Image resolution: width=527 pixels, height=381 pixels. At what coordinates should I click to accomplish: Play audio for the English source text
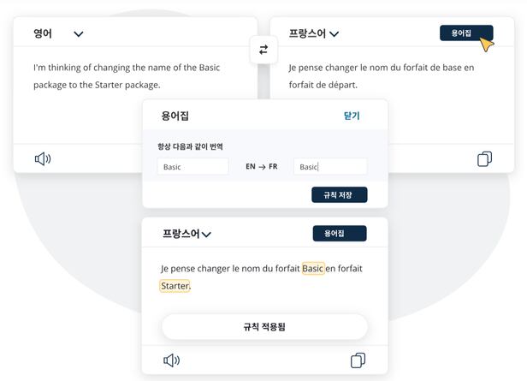[43, 158]
